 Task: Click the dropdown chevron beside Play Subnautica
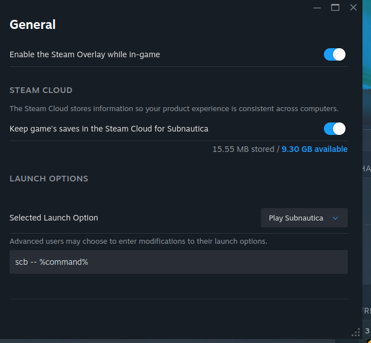tap(335, 218)
